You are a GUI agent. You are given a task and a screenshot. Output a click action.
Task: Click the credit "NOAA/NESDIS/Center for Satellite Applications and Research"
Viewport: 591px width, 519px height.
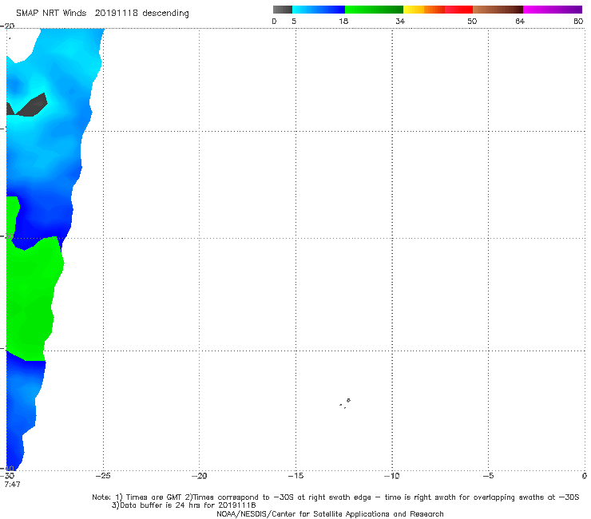click(x=330, y=514)
